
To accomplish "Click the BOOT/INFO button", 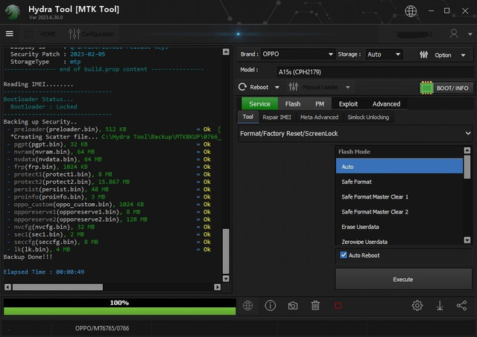I will pos(446,88).
